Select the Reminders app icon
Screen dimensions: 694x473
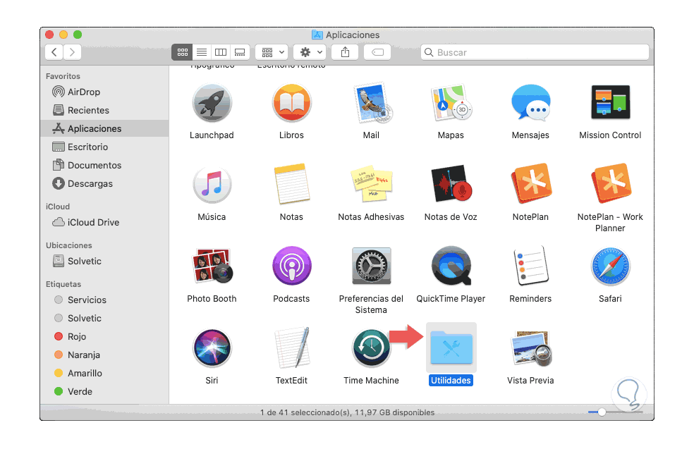[x=530, y=266]
